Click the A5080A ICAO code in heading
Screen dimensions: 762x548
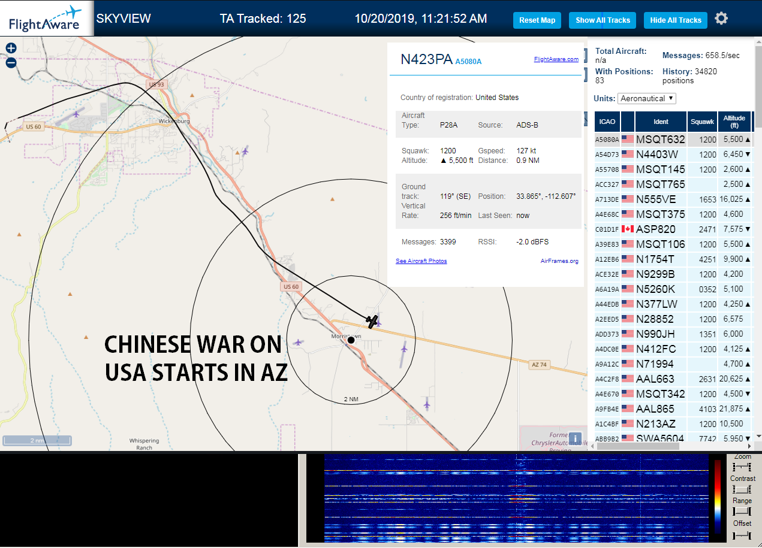[468, 61]
